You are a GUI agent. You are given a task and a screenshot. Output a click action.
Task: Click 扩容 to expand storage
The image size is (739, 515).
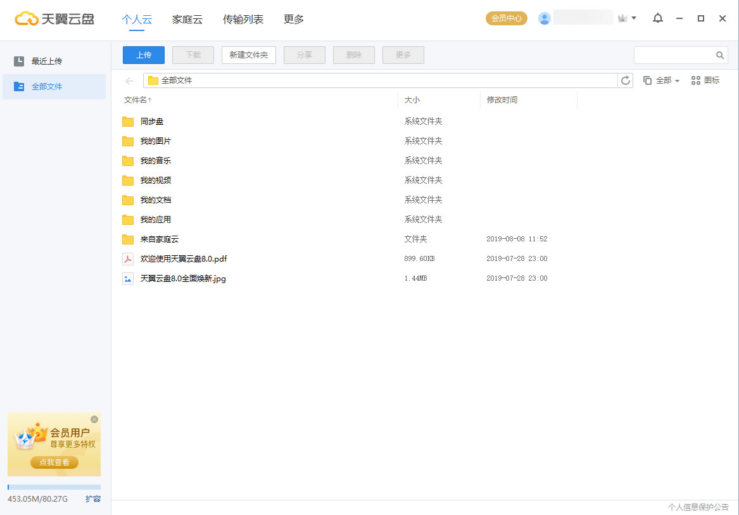click(93, 499)
